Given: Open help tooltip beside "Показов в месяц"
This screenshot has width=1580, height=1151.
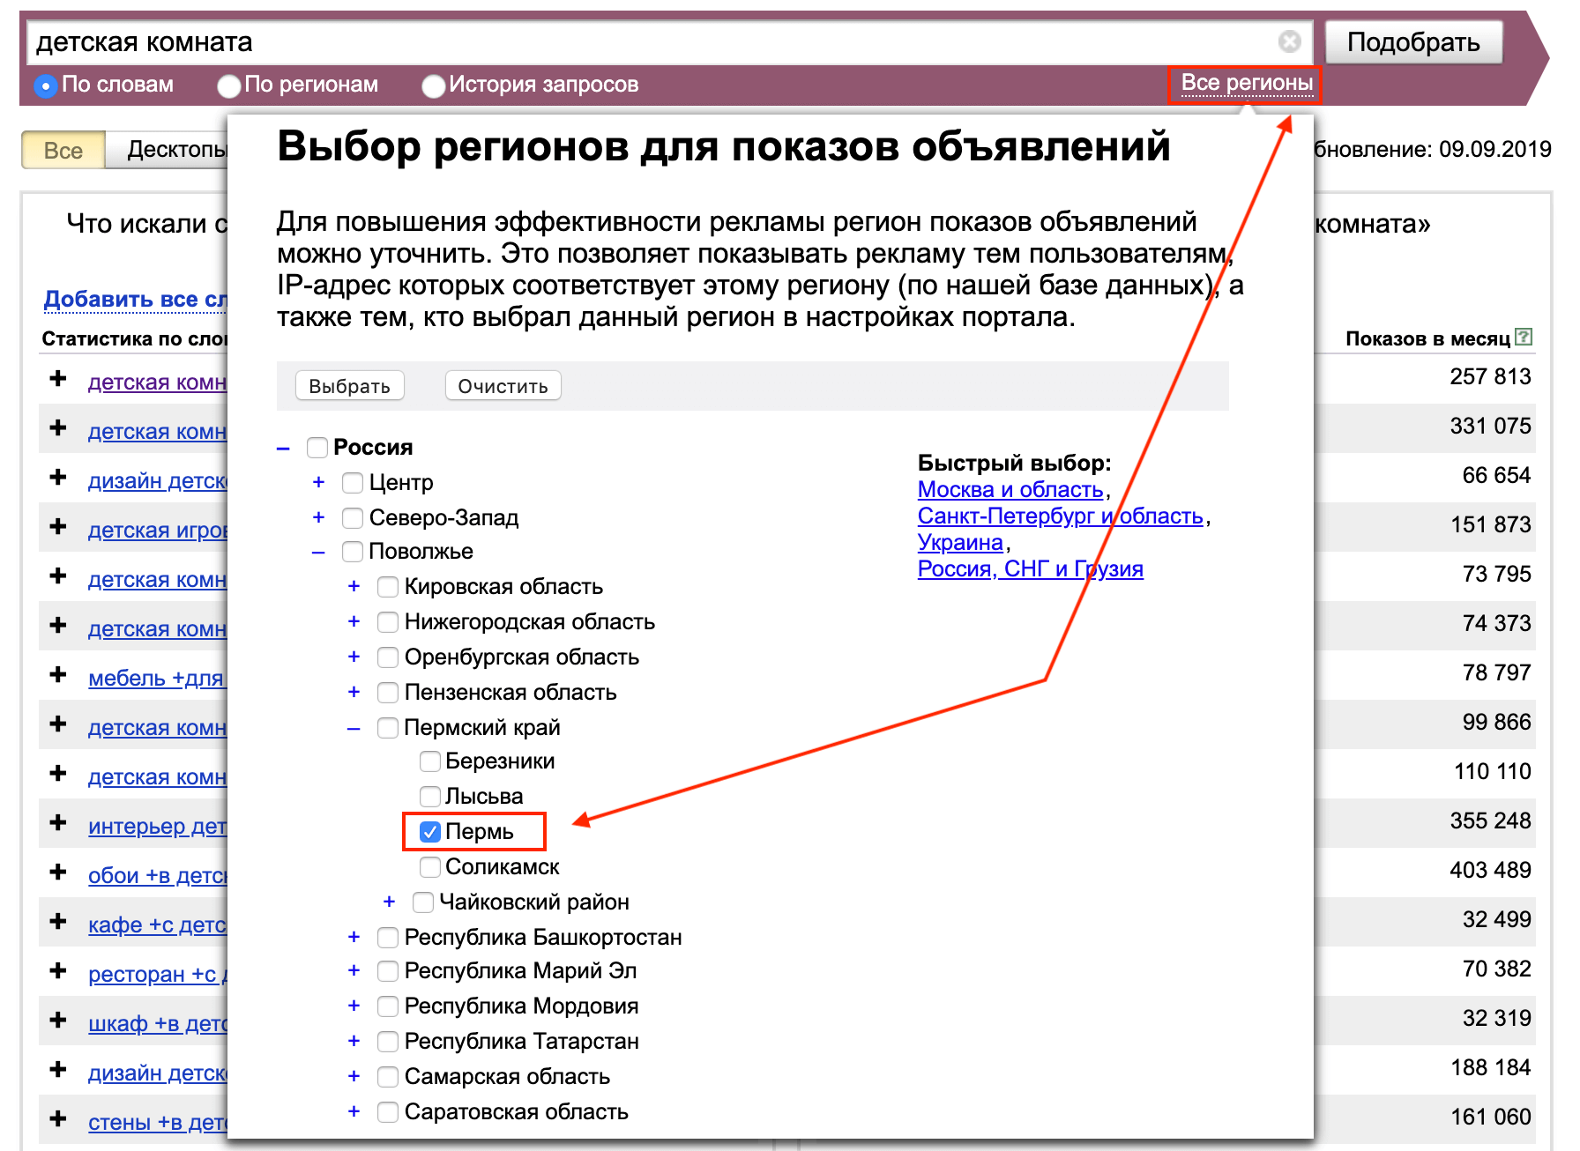Looking at the screenshot, I should (x=1524, y=336).
